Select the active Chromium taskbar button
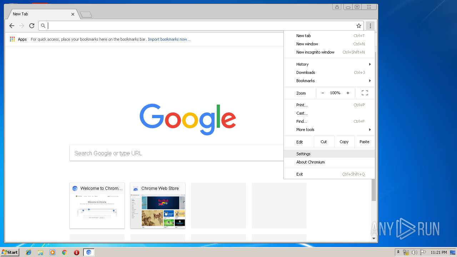Image resolution: width=457 pixels, height=257 pixels. (x=89, y=252)
